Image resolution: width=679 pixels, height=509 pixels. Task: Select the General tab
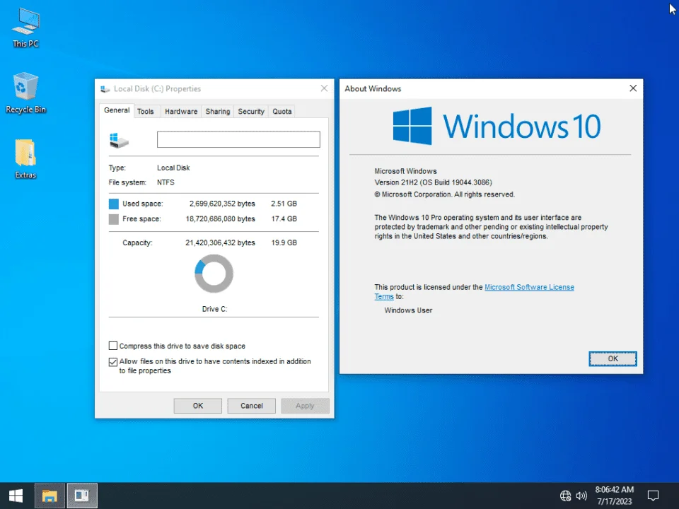[117, 110]
